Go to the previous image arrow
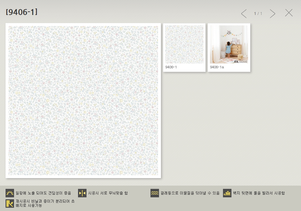Image resolution: width=301 pixels, height=211 pixels. (x=244, y=13)
